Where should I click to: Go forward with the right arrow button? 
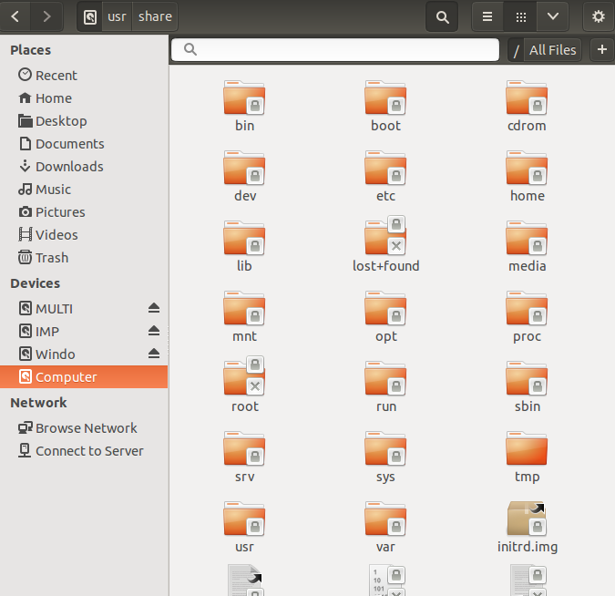(46, 16)
